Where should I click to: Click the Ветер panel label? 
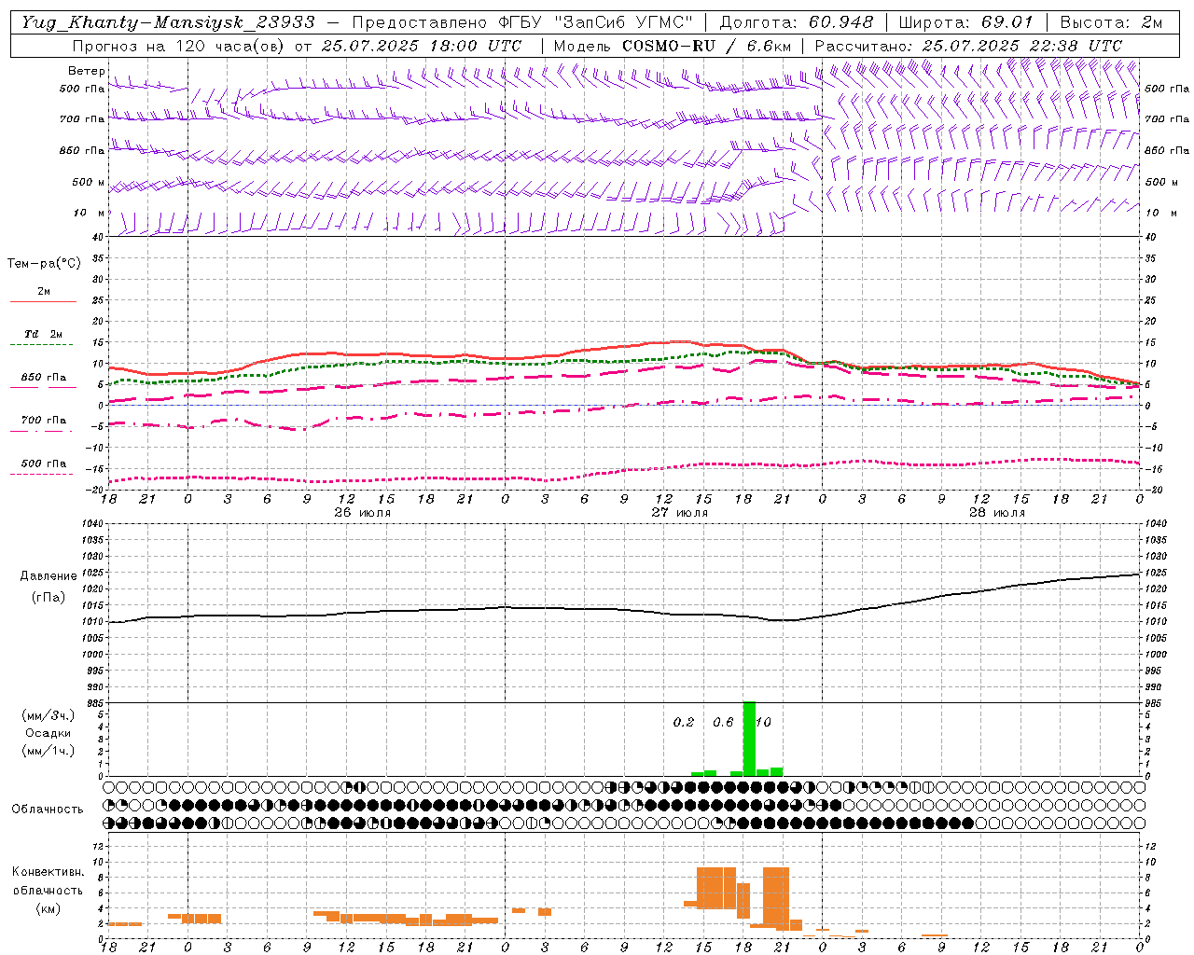click(86, 71)
